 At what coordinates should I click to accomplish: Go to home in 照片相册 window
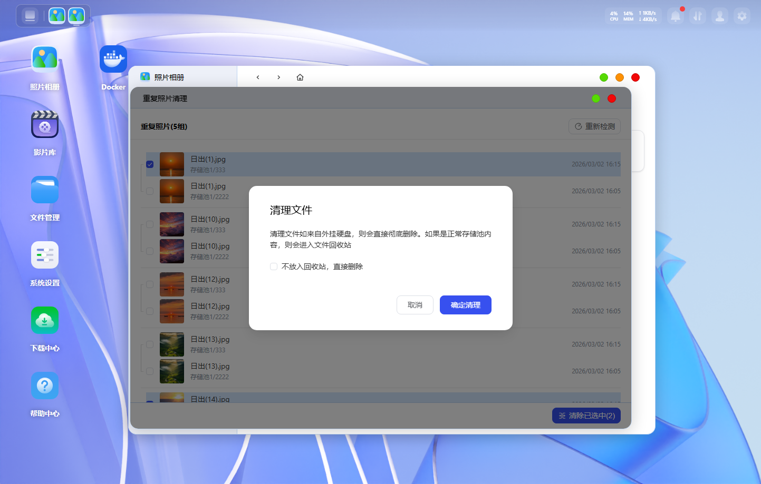(x=300, y=77)
